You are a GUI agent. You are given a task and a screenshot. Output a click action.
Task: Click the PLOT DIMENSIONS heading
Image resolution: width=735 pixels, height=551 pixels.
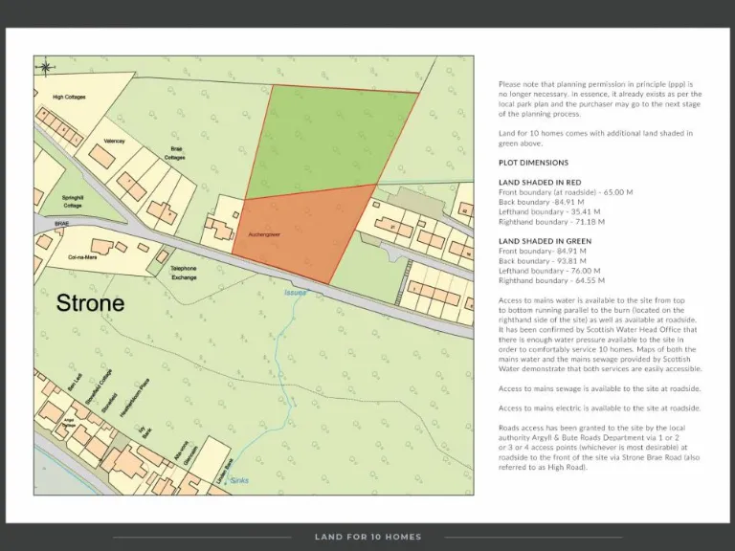point(533,163)
